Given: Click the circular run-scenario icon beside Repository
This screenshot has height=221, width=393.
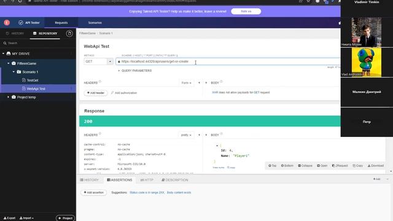Looking at the screenshot, I should [x=69, y=33].
